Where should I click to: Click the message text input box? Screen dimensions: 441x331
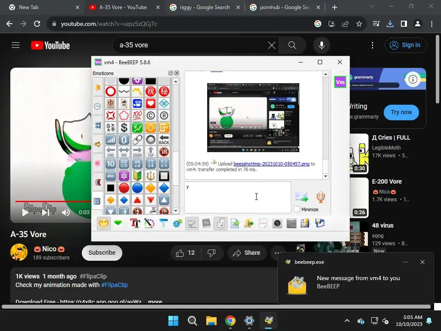[x=238, y=197]
